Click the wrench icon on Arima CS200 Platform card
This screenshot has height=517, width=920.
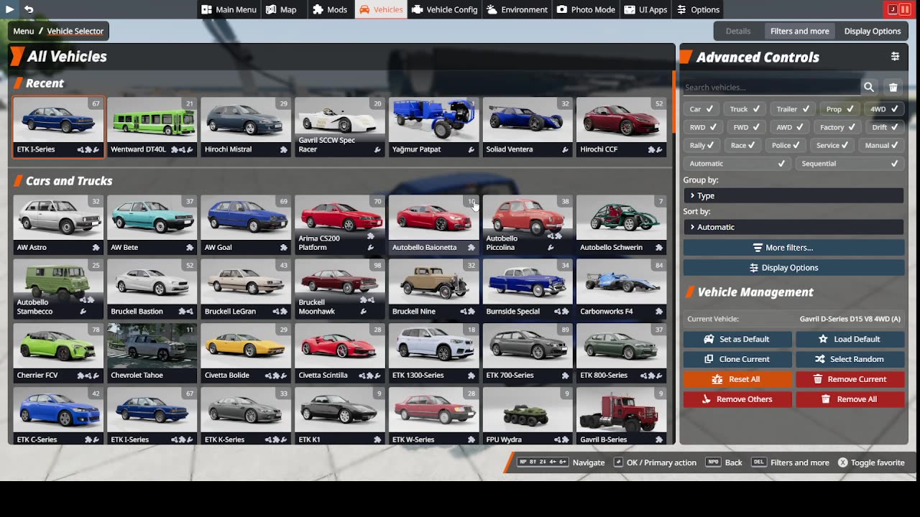pyautogui.click(x=371, y=248)
